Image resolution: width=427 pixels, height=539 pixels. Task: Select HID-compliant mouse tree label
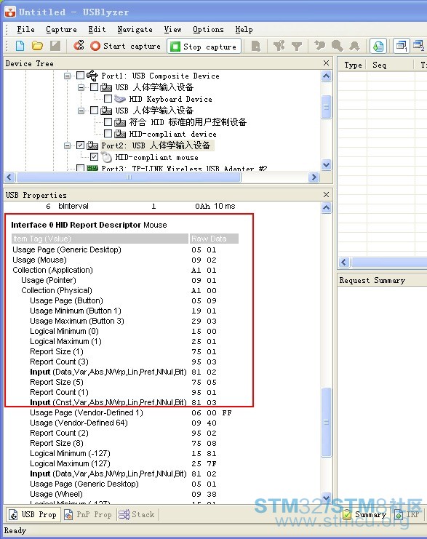click(x=157, y=157)
